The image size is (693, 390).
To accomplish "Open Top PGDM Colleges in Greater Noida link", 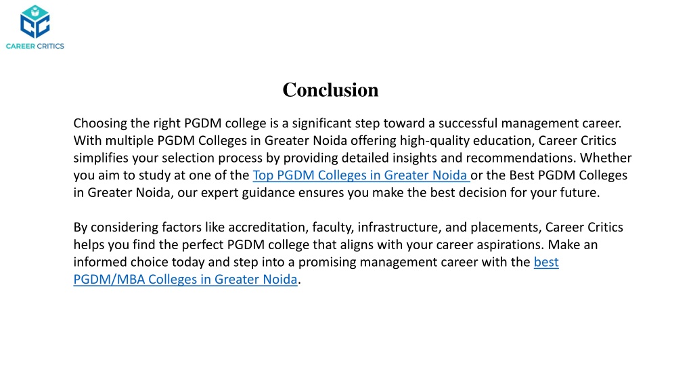I will [361, 175].
